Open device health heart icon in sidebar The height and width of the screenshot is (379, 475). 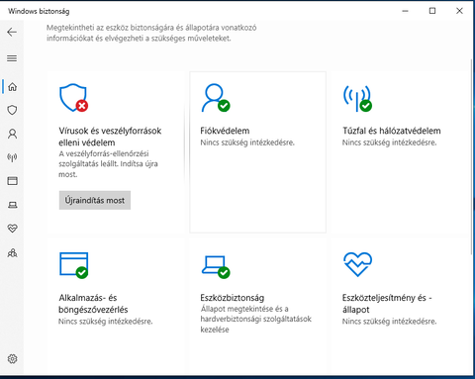(x=12, y=229)
